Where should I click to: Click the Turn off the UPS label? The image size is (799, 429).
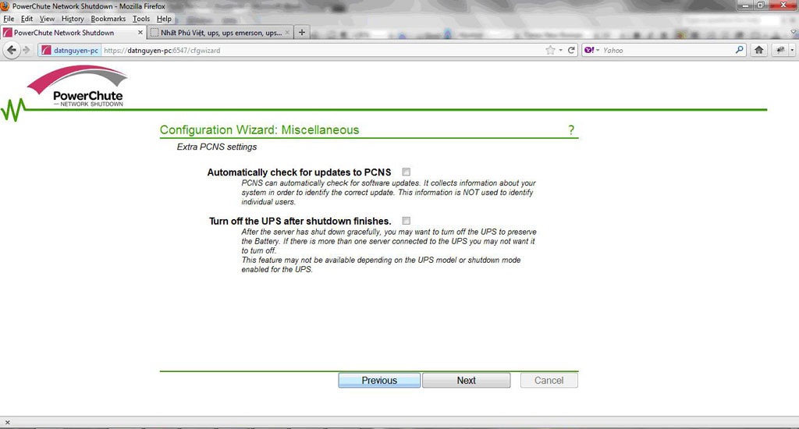300,221
